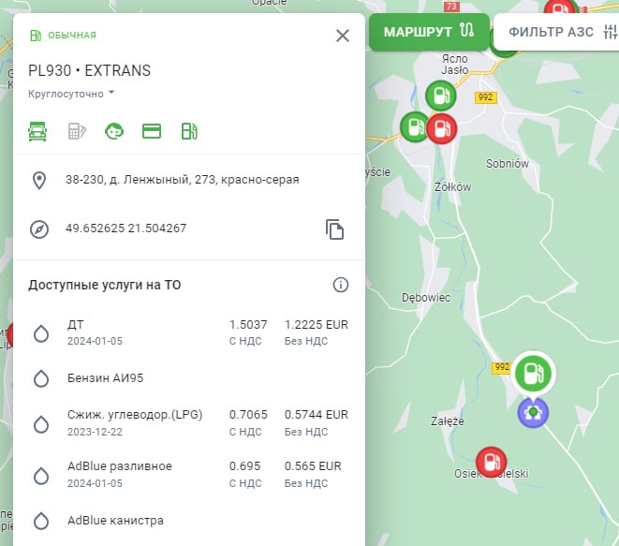The image size is (619, 546).
Task: Click the МАРШРУТ route button
Action: (429, 32)
